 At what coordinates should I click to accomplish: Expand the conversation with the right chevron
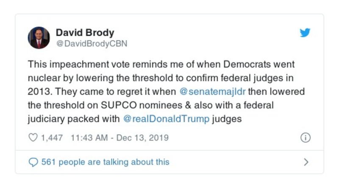click(x=306, y=162)
